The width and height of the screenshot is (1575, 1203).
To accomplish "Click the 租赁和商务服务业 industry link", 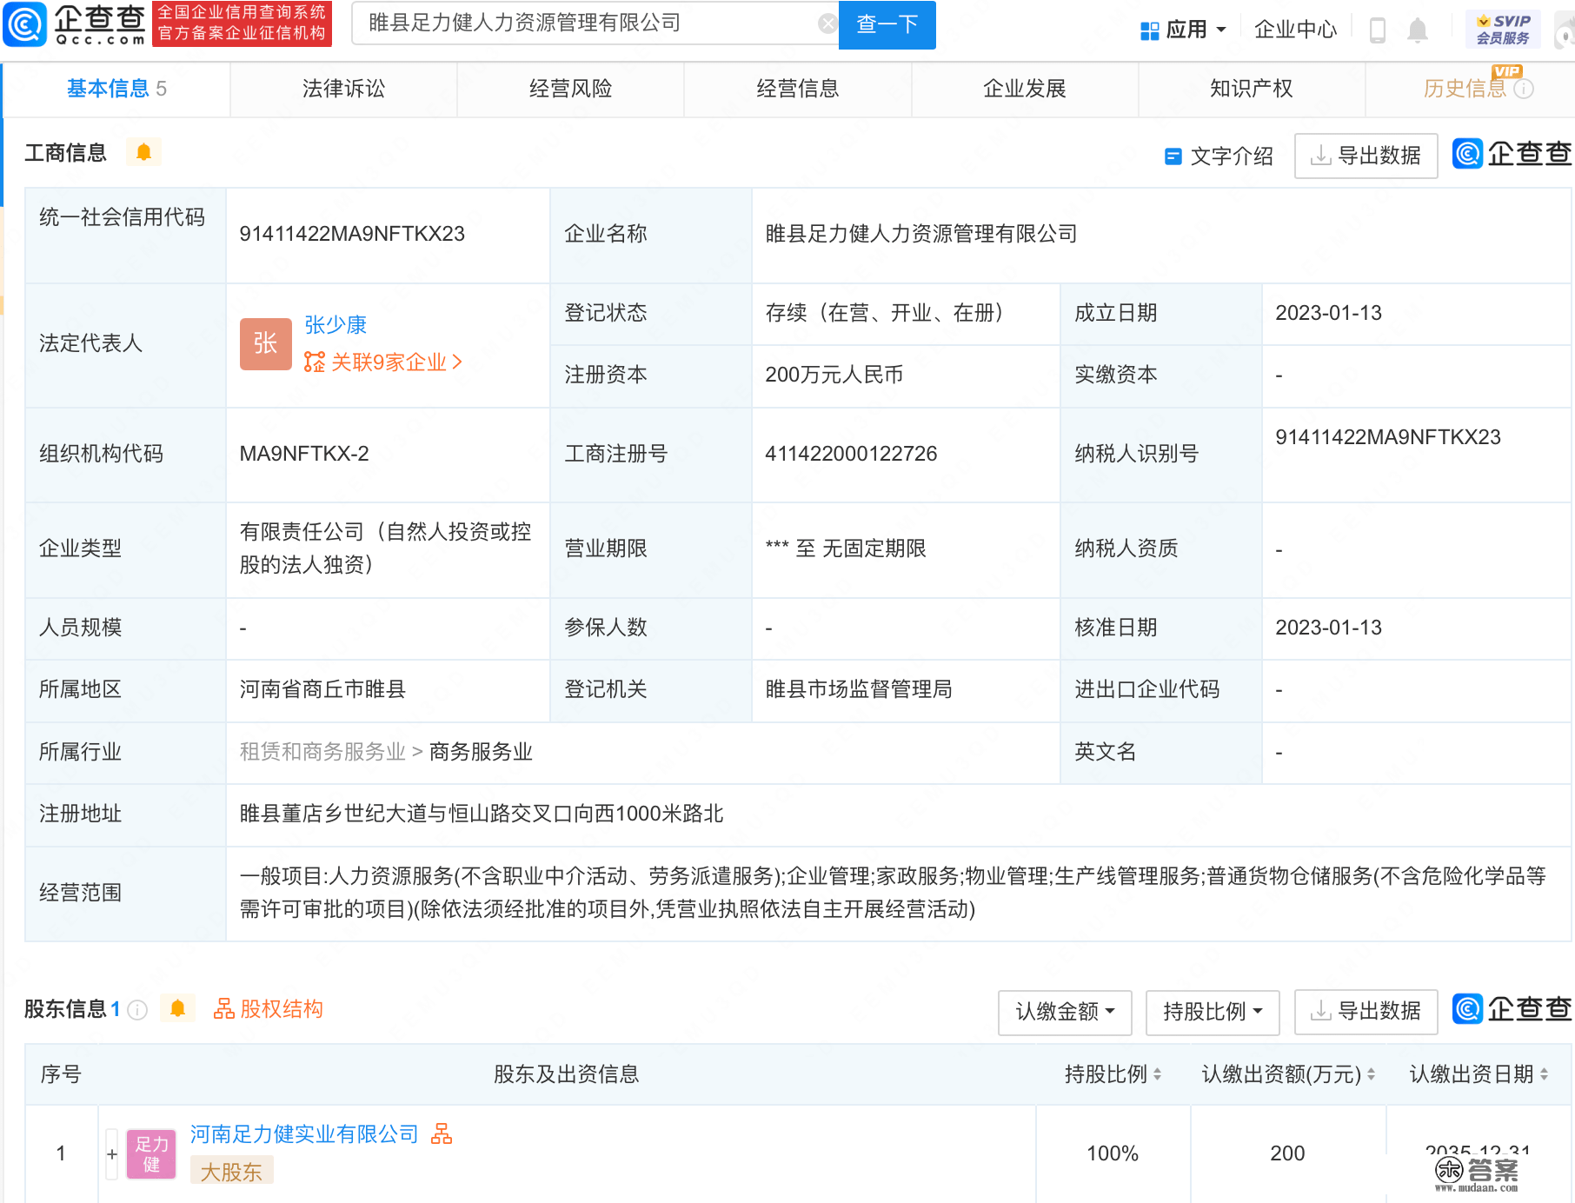I will [322, 752].
